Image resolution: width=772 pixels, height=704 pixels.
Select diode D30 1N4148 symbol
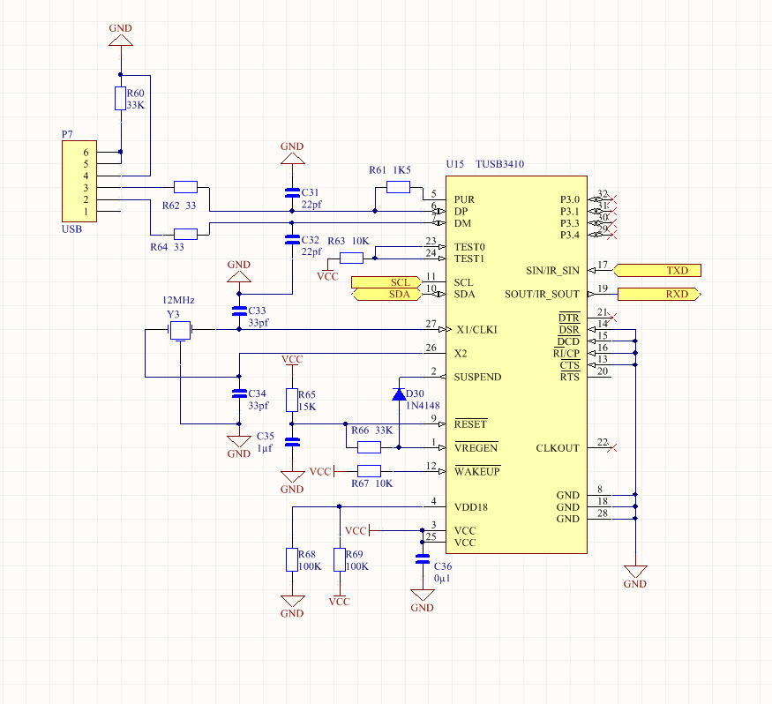point(399,393)
